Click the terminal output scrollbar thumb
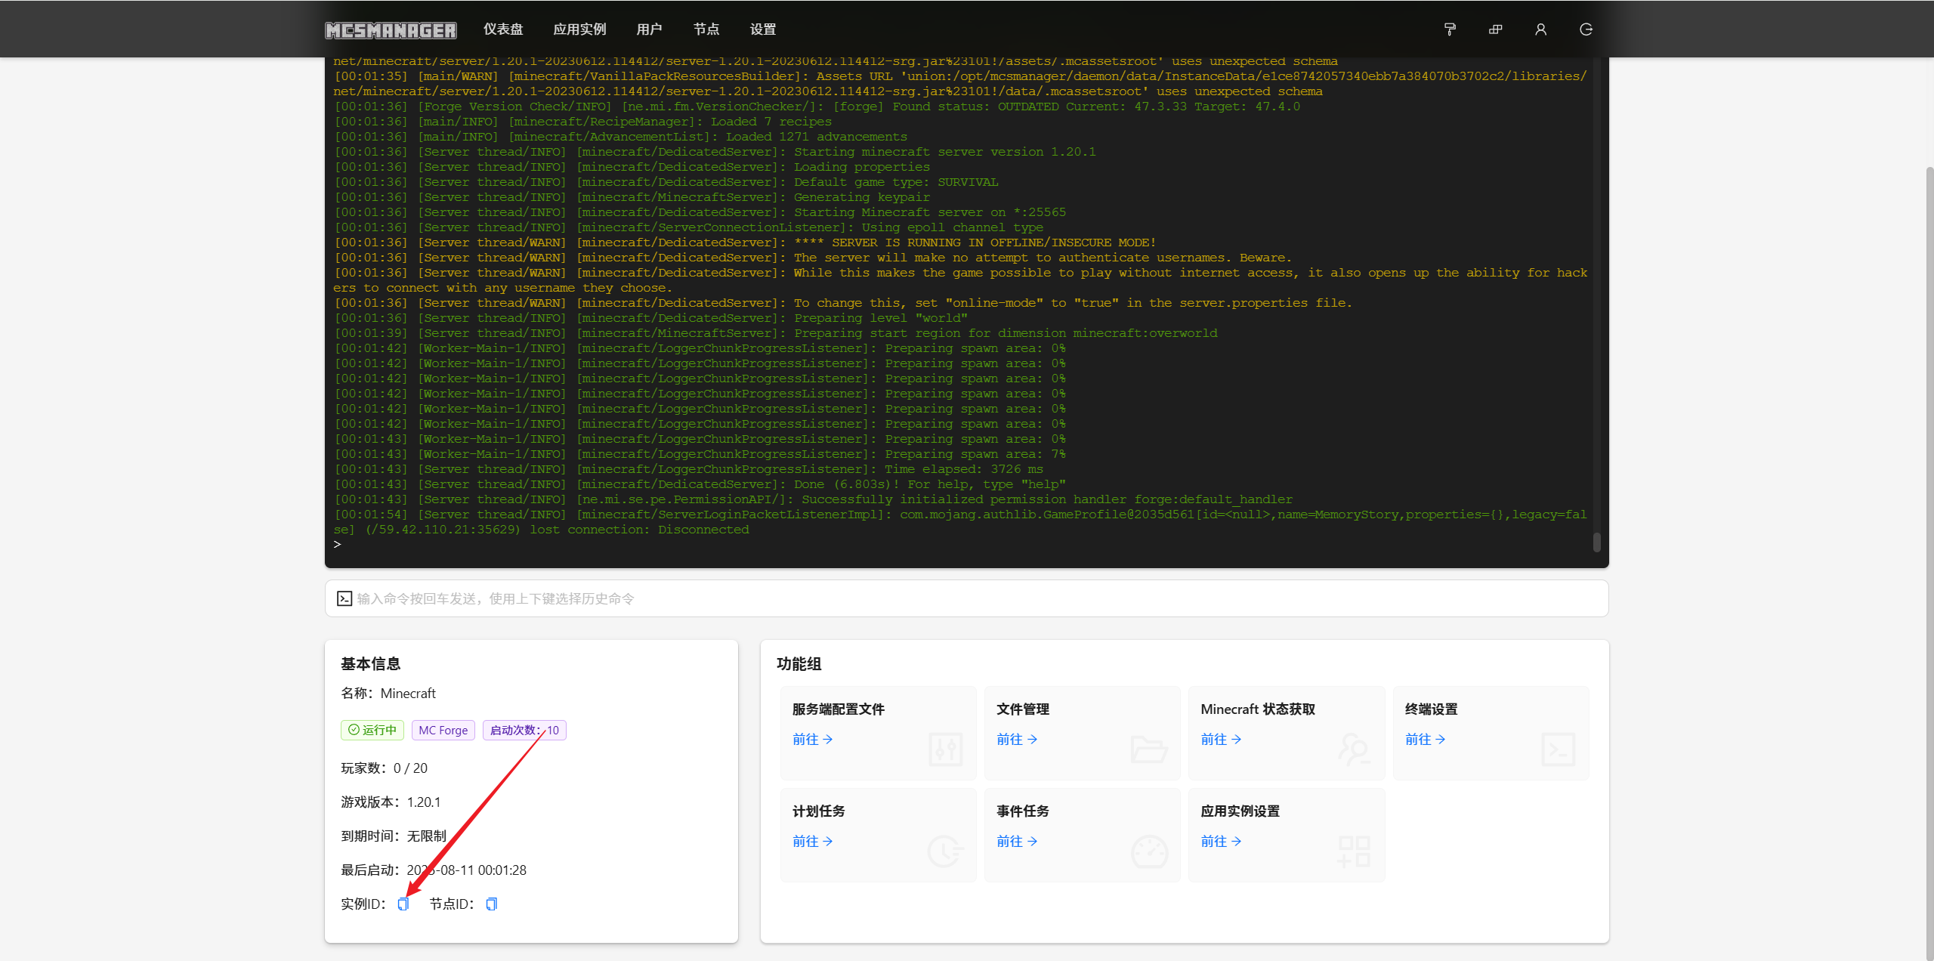The height and width of the screenshot is (961, 1934). tap(1596, 542)
